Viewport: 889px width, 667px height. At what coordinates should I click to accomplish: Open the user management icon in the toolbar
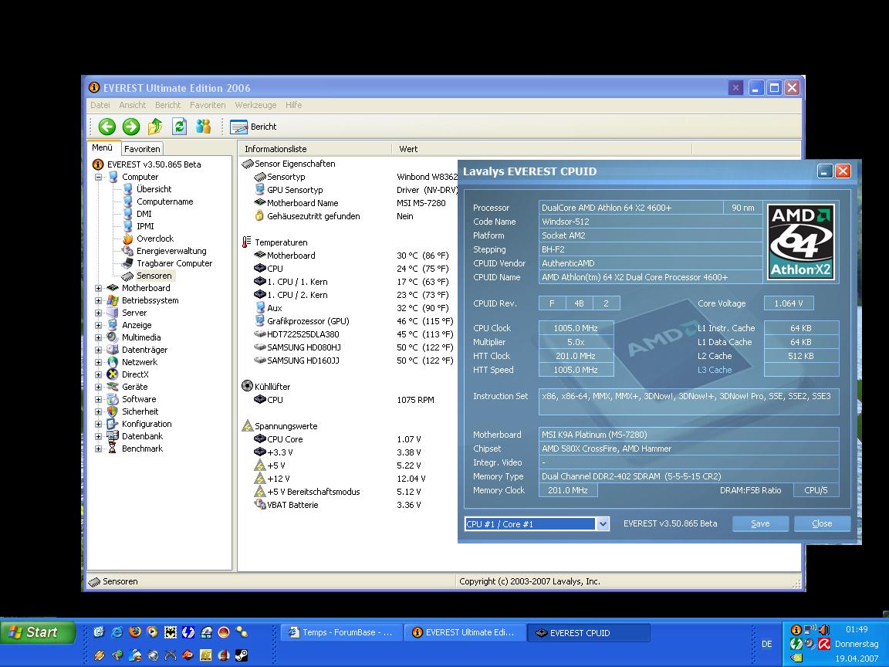point(204,127)
